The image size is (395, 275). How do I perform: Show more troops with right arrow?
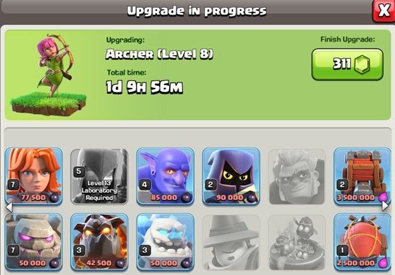[385, 206]
